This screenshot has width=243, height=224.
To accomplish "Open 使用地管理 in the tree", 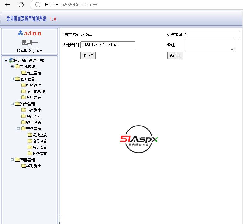I will [x=35, y=91].
